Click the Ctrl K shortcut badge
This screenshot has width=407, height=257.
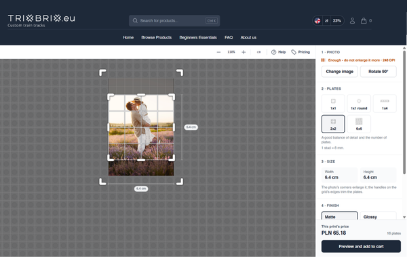coord(211,21)
